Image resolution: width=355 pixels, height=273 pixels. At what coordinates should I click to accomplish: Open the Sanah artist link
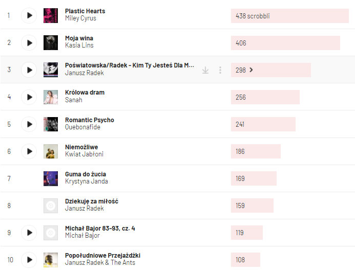tap(73, 100)
